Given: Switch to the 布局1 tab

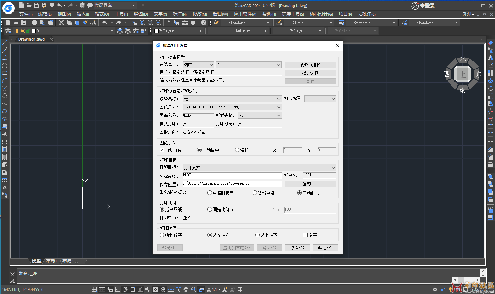Looking at the screenshot, I should click(51, 261).
